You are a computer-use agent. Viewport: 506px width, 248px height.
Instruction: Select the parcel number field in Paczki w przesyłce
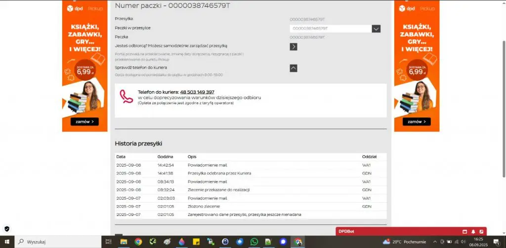(331, 29)
